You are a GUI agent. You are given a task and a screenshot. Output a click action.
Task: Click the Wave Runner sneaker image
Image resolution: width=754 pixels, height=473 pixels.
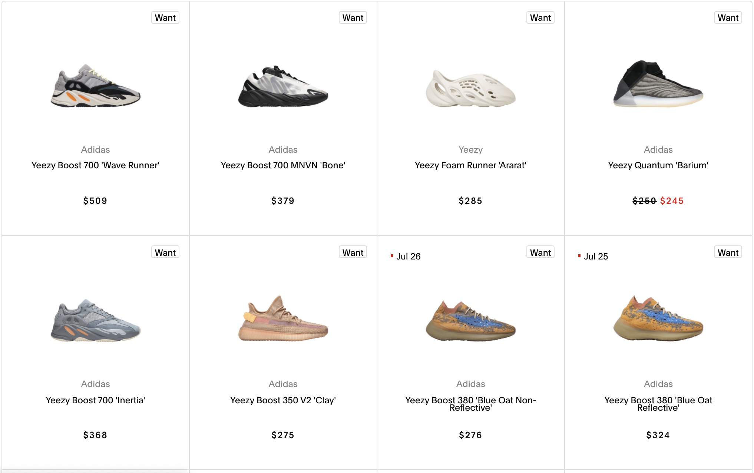point(96,86)
